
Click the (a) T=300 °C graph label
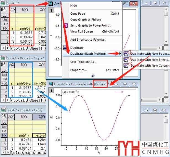[71, 92]
